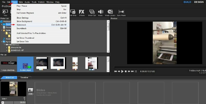Click the Music note folder icon
Viewport: 206px width, 104px height.
4,39
